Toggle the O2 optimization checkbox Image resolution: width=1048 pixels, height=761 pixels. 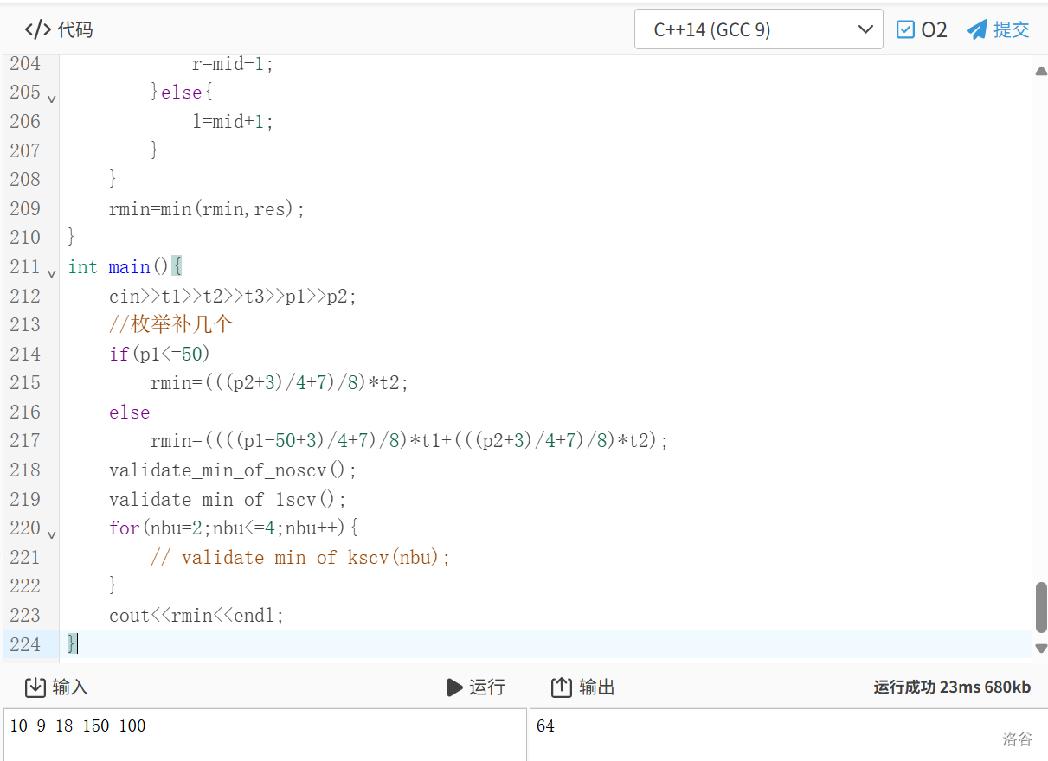(905, 30)
